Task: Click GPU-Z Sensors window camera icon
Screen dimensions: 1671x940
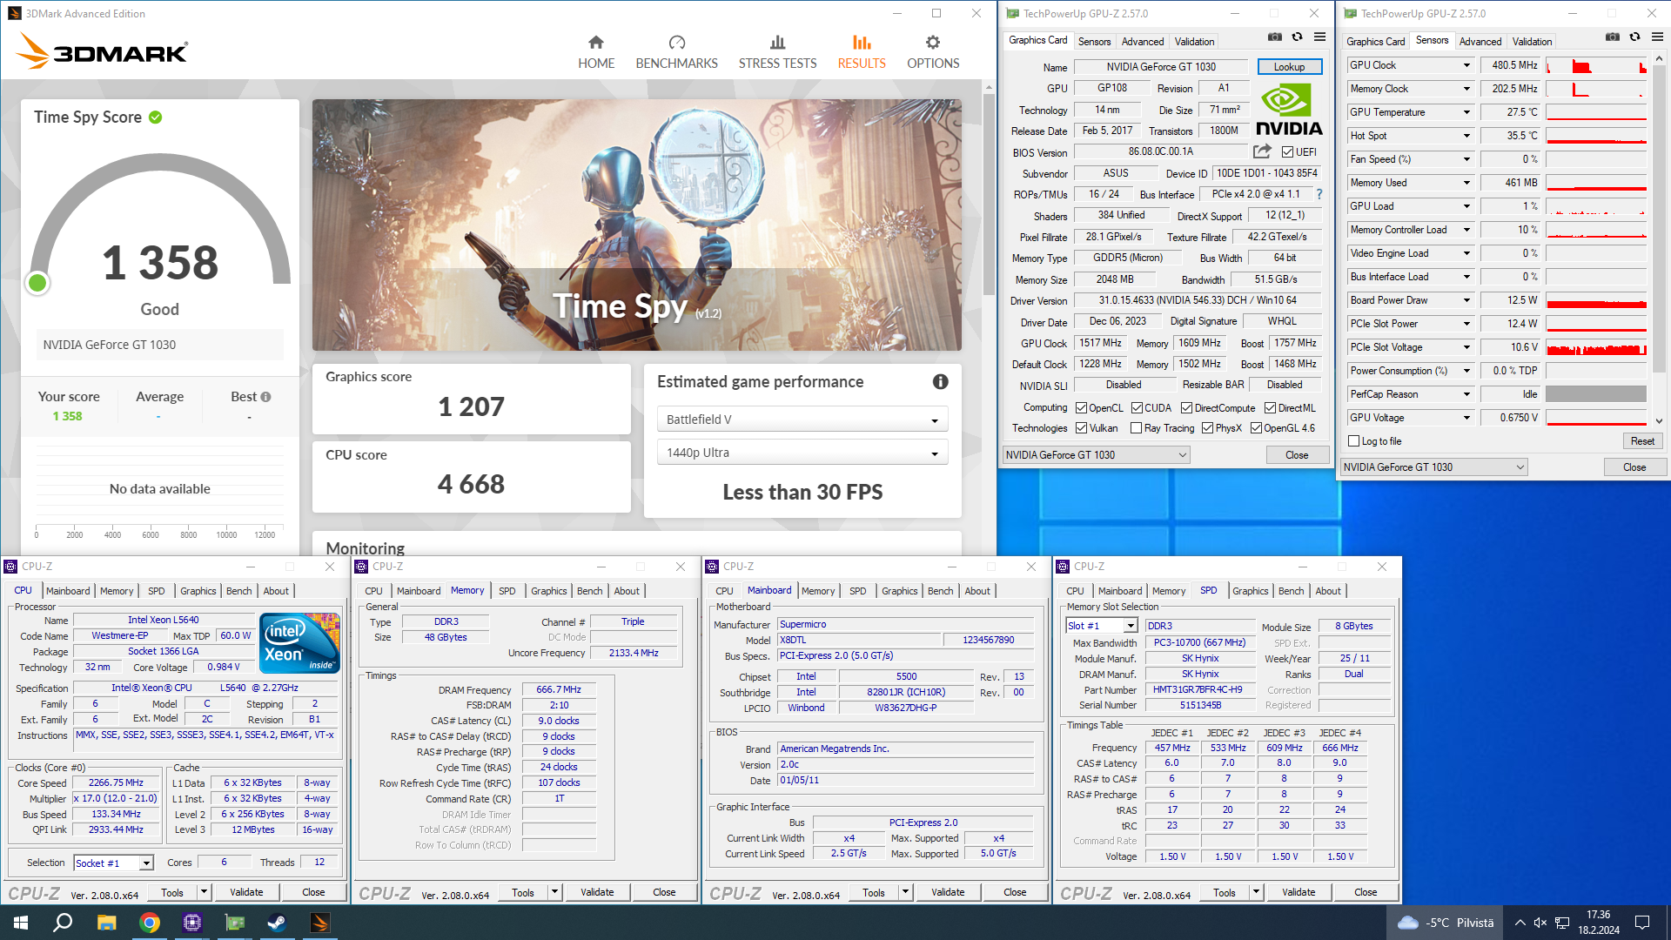Action: coord(1612,37)
